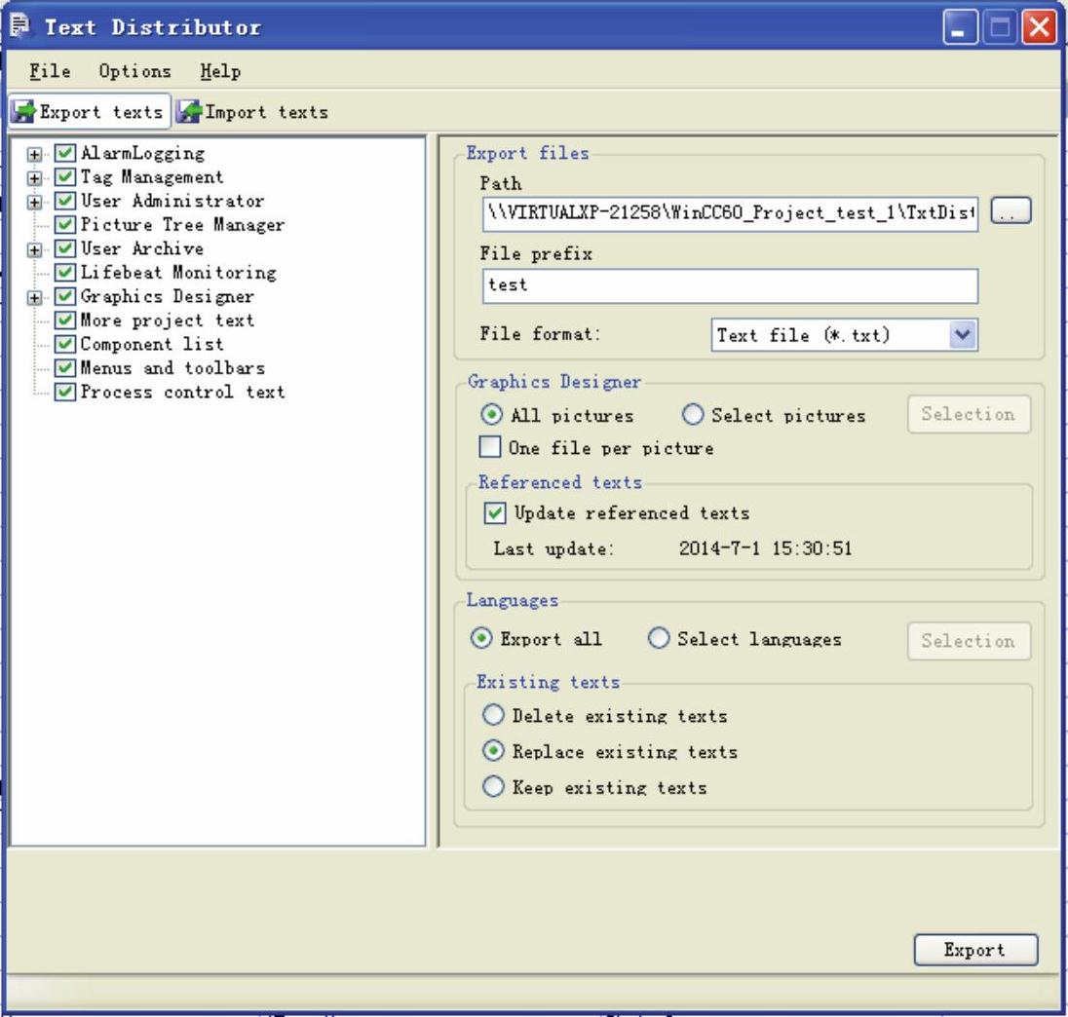Screen dimensions: 1068x1017
Task: Select the Component list tree item
Action: (152, 344)
